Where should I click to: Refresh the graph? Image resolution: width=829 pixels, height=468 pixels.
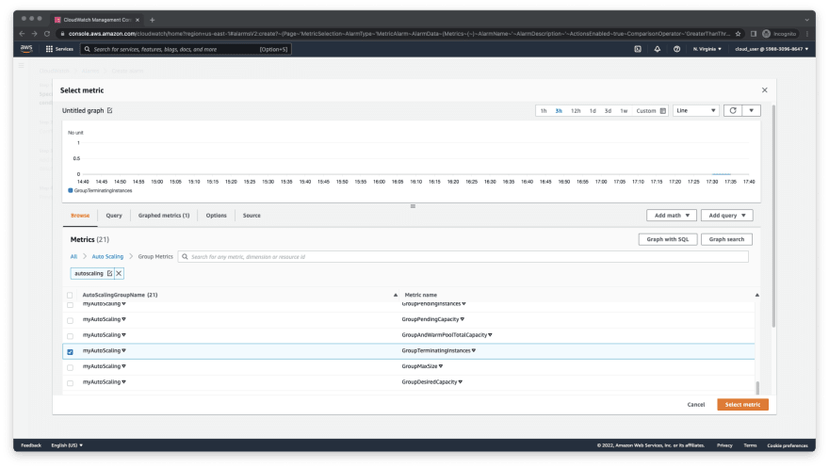click(x=733, y=110)
